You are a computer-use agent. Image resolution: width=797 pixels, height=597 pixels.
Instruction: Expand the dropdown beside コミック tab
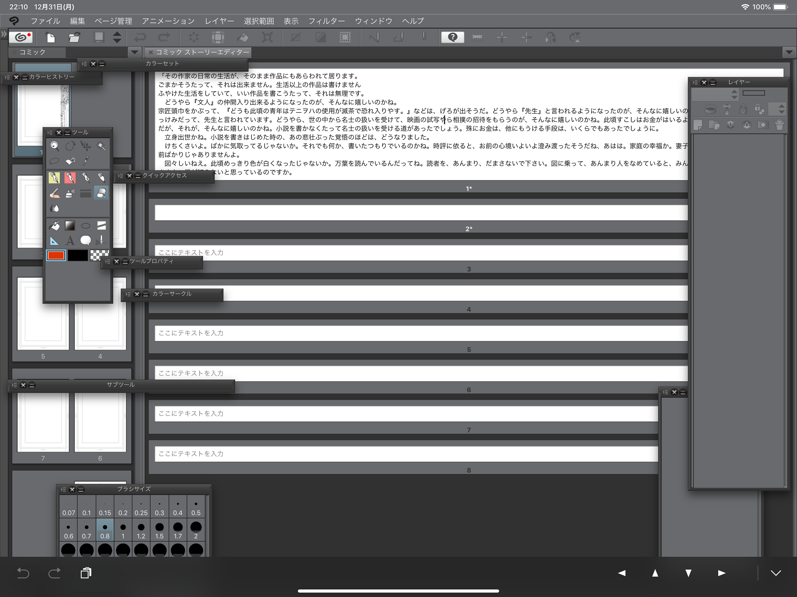[134, 52]
